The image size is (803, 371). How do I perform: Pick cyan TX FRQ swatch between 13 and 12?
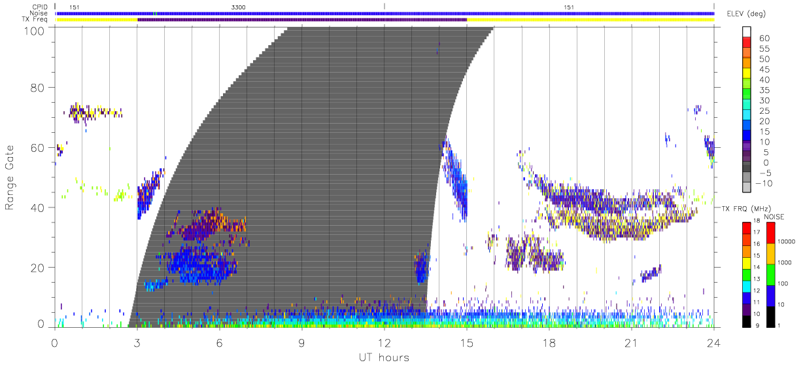click(x=746, y=285)
